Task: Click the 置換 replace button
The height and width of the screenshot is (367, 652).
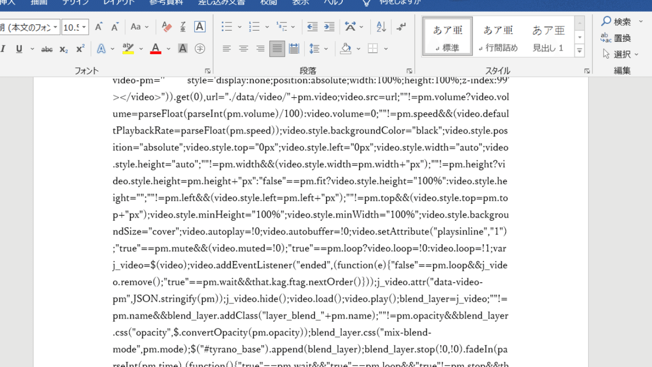Action: pos(616,38)
